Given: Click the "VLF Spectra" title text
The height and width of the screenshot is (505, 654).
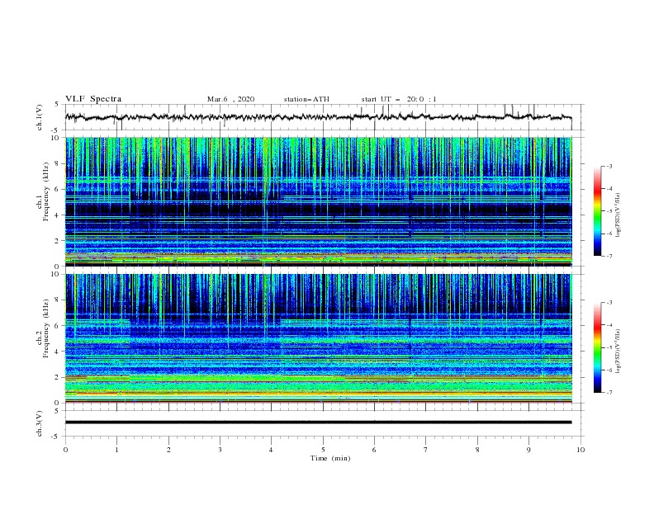Looking at the screenshot, I should point(93,99).
